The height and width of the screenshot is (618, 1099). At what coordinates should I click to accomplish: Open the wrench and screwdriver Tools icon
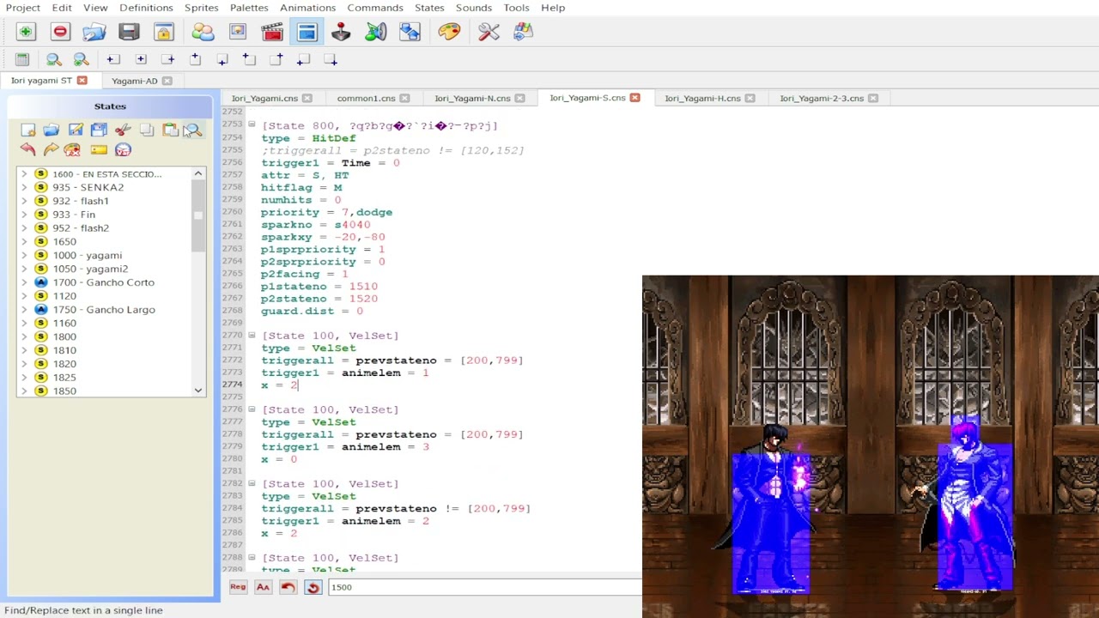(489, 32)
